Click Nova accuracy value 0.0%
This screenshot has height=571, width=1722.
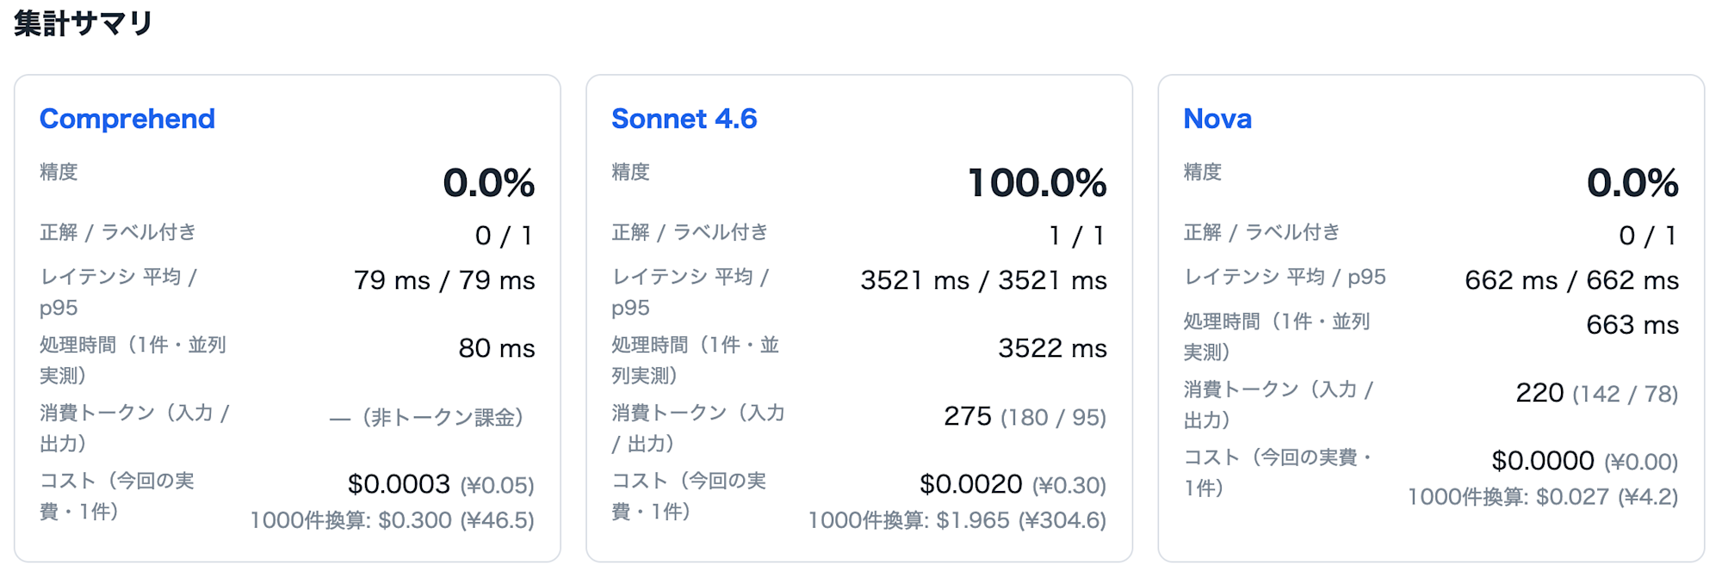(x=1632, y=182)
